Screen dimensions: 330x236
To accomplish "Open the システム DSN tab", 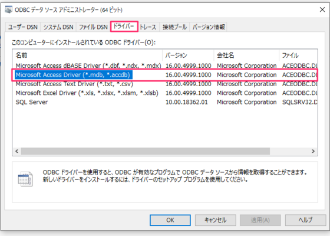I will click(58, 27).
